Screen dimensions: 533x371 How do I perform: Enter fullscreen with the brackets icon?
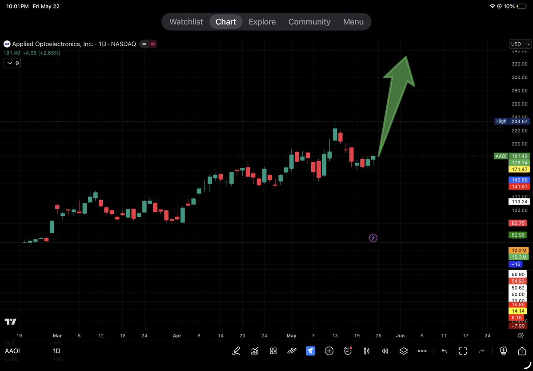(463, 351)
